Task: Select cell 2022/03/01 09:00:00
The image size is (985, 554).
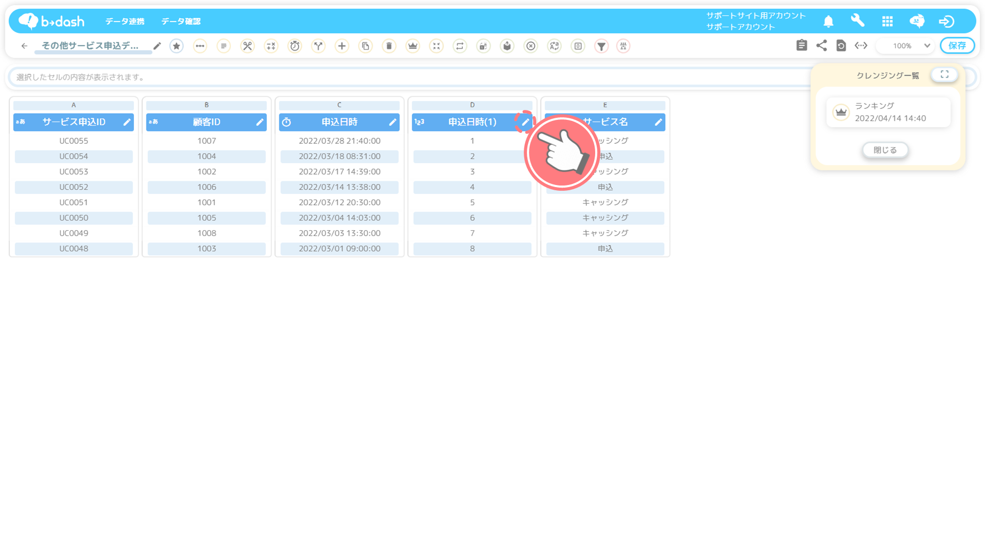Action: (339, 249)
